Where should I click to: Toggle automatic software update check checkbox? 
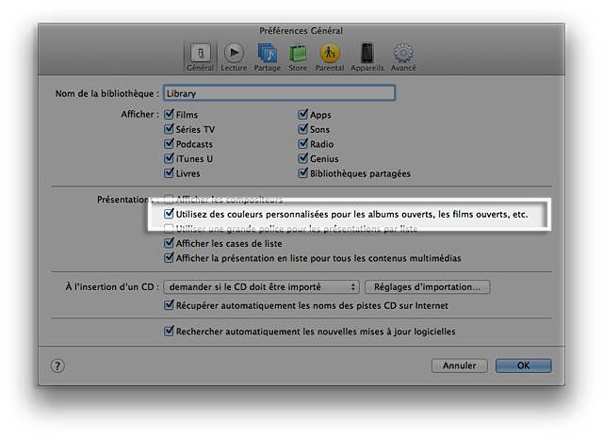(169, 332)
